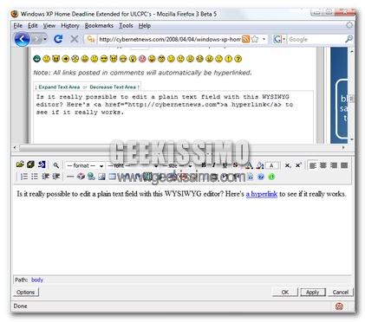Click the Expand Text Area link

pyautogui.click(x=59, y=87)
